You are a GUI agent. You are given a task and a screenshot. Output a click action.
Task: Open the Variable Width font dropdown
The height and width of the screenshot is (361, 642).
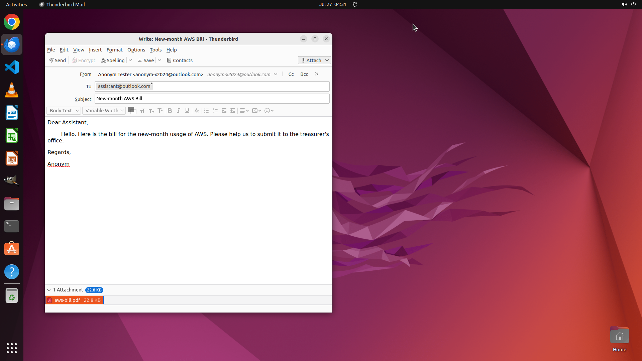tap(104, 111)
